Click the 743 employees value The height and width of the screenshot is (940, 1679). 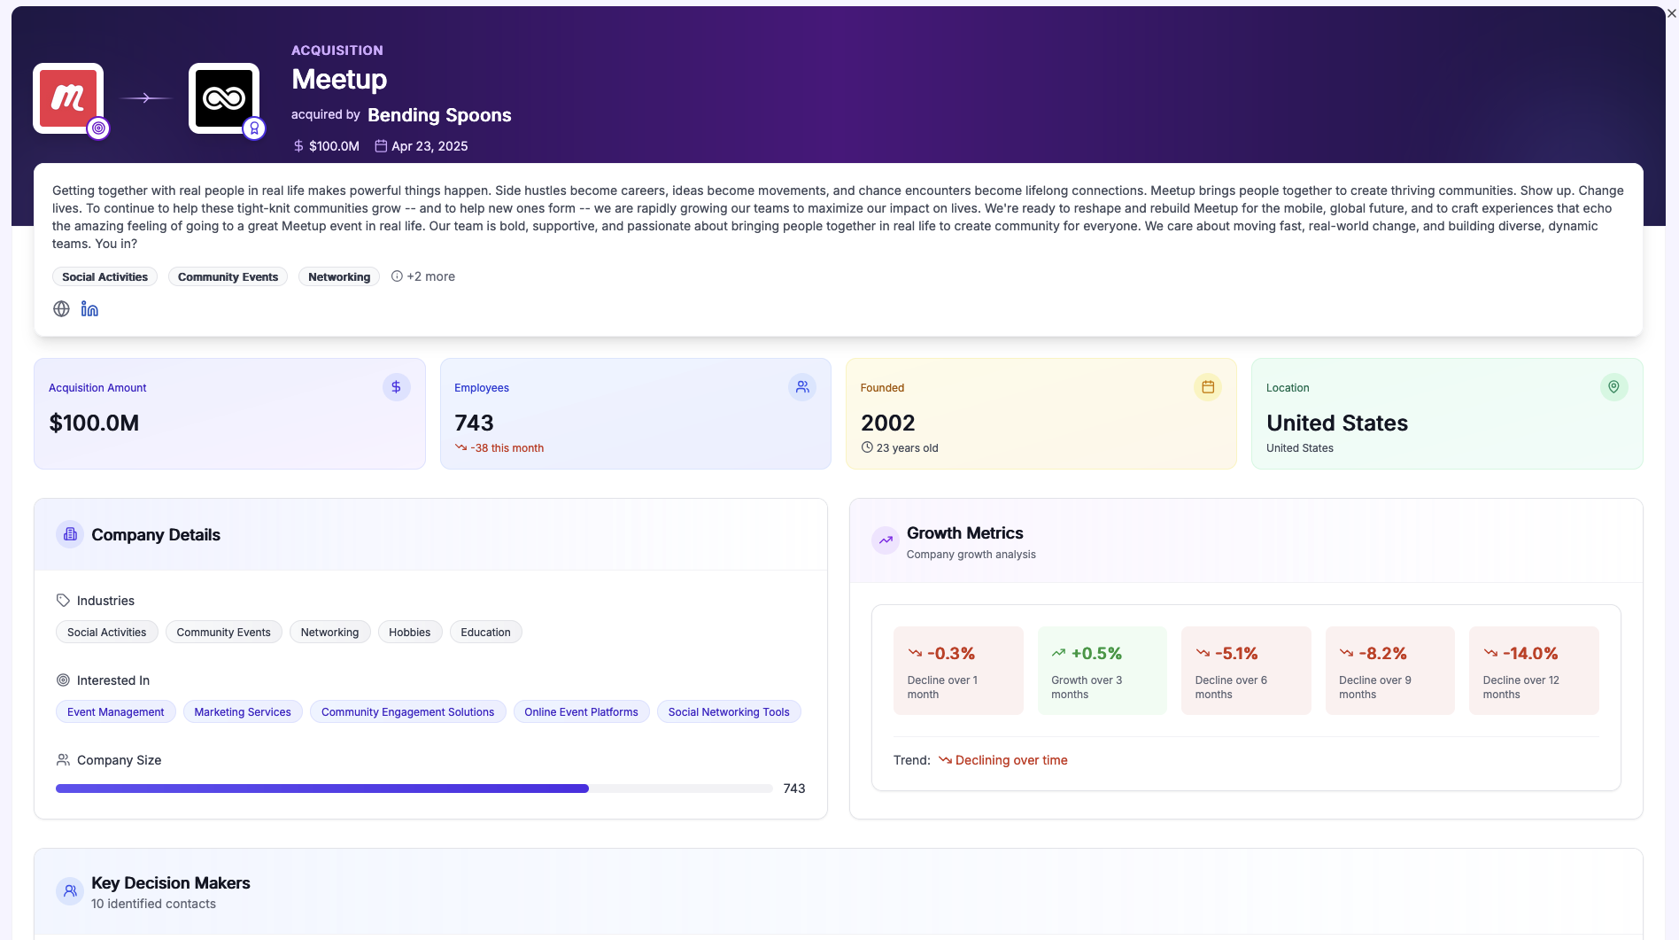474,423
